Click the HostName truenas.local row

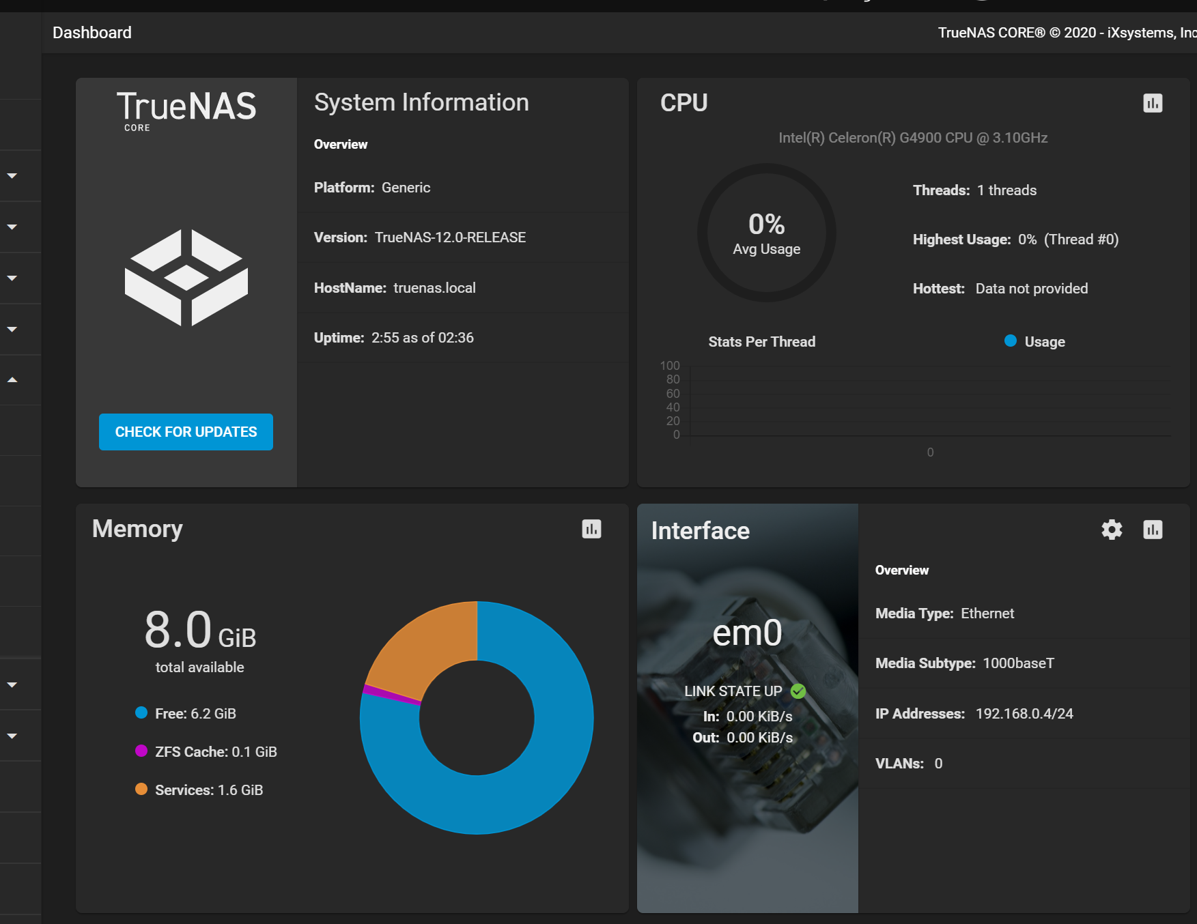tap(463, 288)
